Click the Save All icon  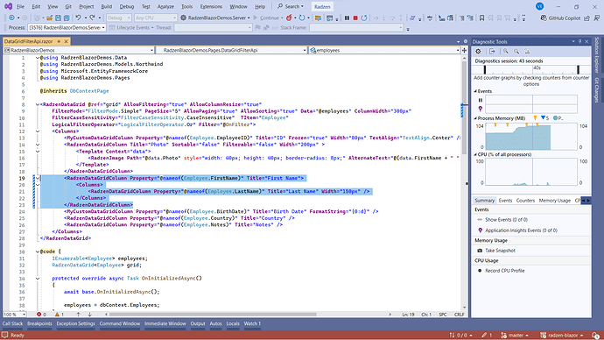pos(67,18)
